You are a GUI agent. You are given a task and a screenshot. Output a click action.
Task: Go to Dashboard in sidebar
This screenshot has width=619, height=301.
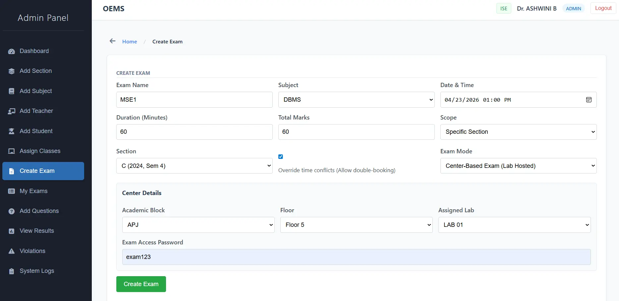[43, 51]
